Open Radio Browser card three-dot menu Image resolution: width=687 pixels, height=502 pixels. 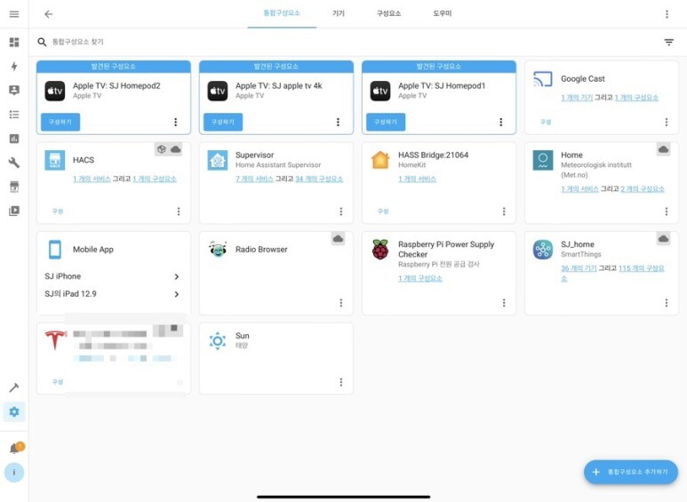coord(341,303)
